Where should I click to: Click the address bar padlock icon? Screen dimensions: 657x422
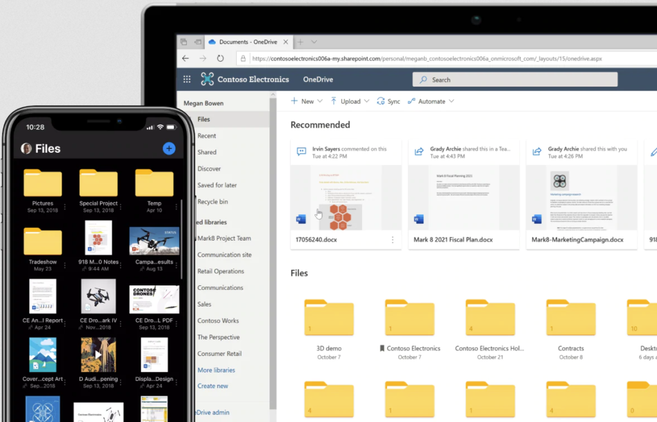click(243, 58)
